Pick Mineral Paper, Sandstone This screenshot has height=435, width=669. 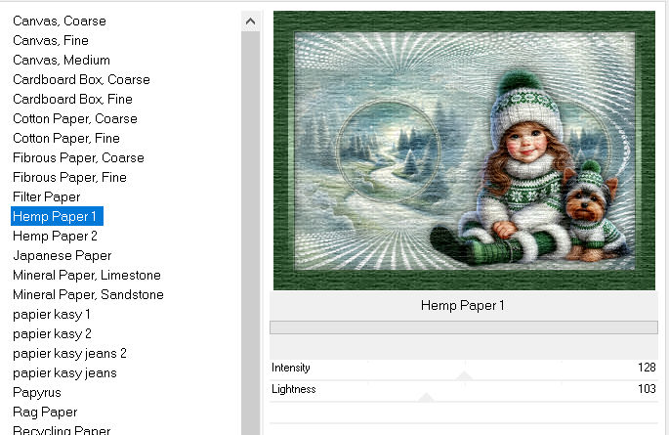pos(88,295)
